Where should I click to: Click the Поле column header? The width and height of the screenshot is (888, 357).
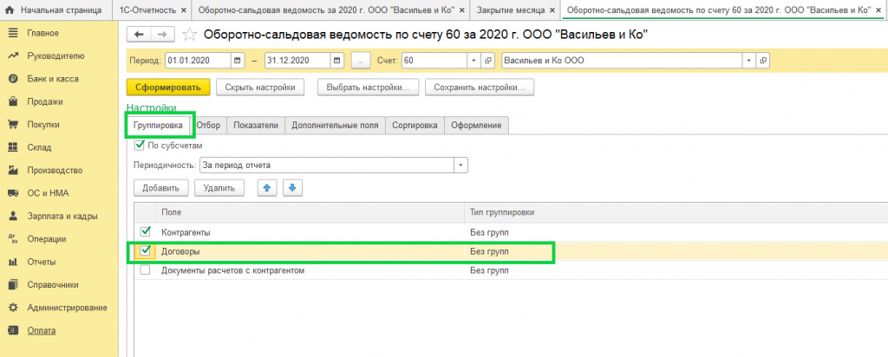pos(310,212)
